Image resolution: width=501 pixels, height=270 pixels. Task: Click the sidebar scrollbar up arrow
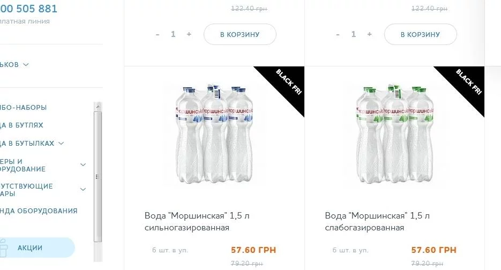pos(98,107)
